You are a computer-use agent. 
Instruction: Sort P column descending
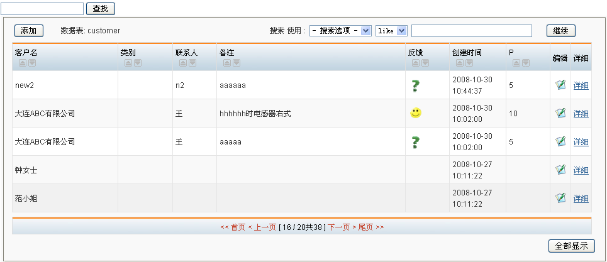pyautogui.click(x=526, y=63)
